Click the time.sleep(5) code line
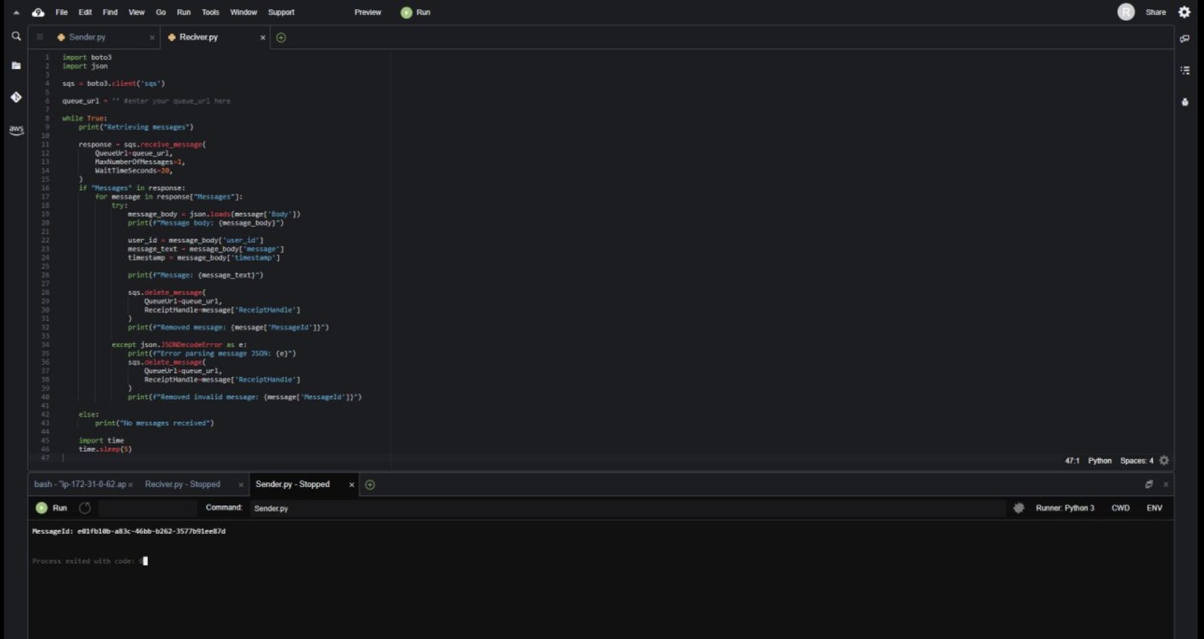 105,450
